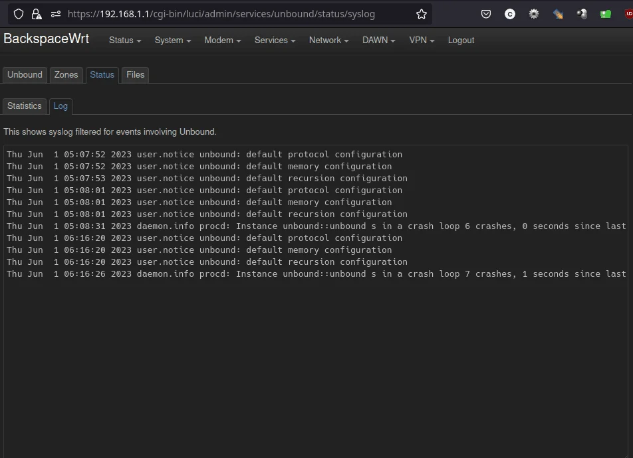Open the Services dropdown menu
The height and width of the screenshot is (458, 633).
275,40
